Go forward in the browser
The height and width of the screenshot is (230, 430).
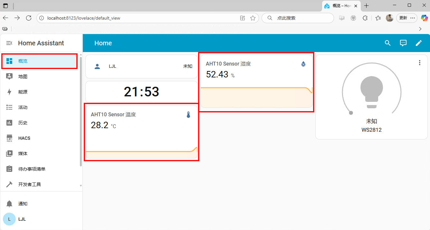tap(17, 18)
